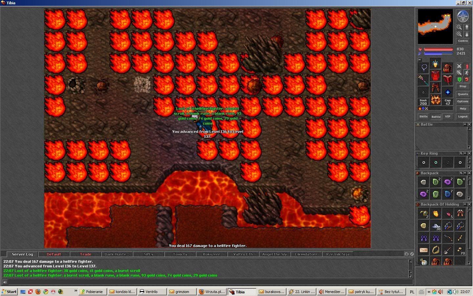
Task: Open the equipped red backpack slot
Action: pyautogui.click(x=447, y=68)
